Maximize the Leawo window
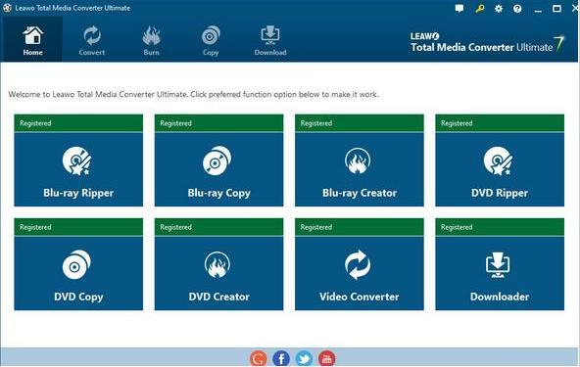The height and width of the screenshot is (367, 580). (556, 9)
